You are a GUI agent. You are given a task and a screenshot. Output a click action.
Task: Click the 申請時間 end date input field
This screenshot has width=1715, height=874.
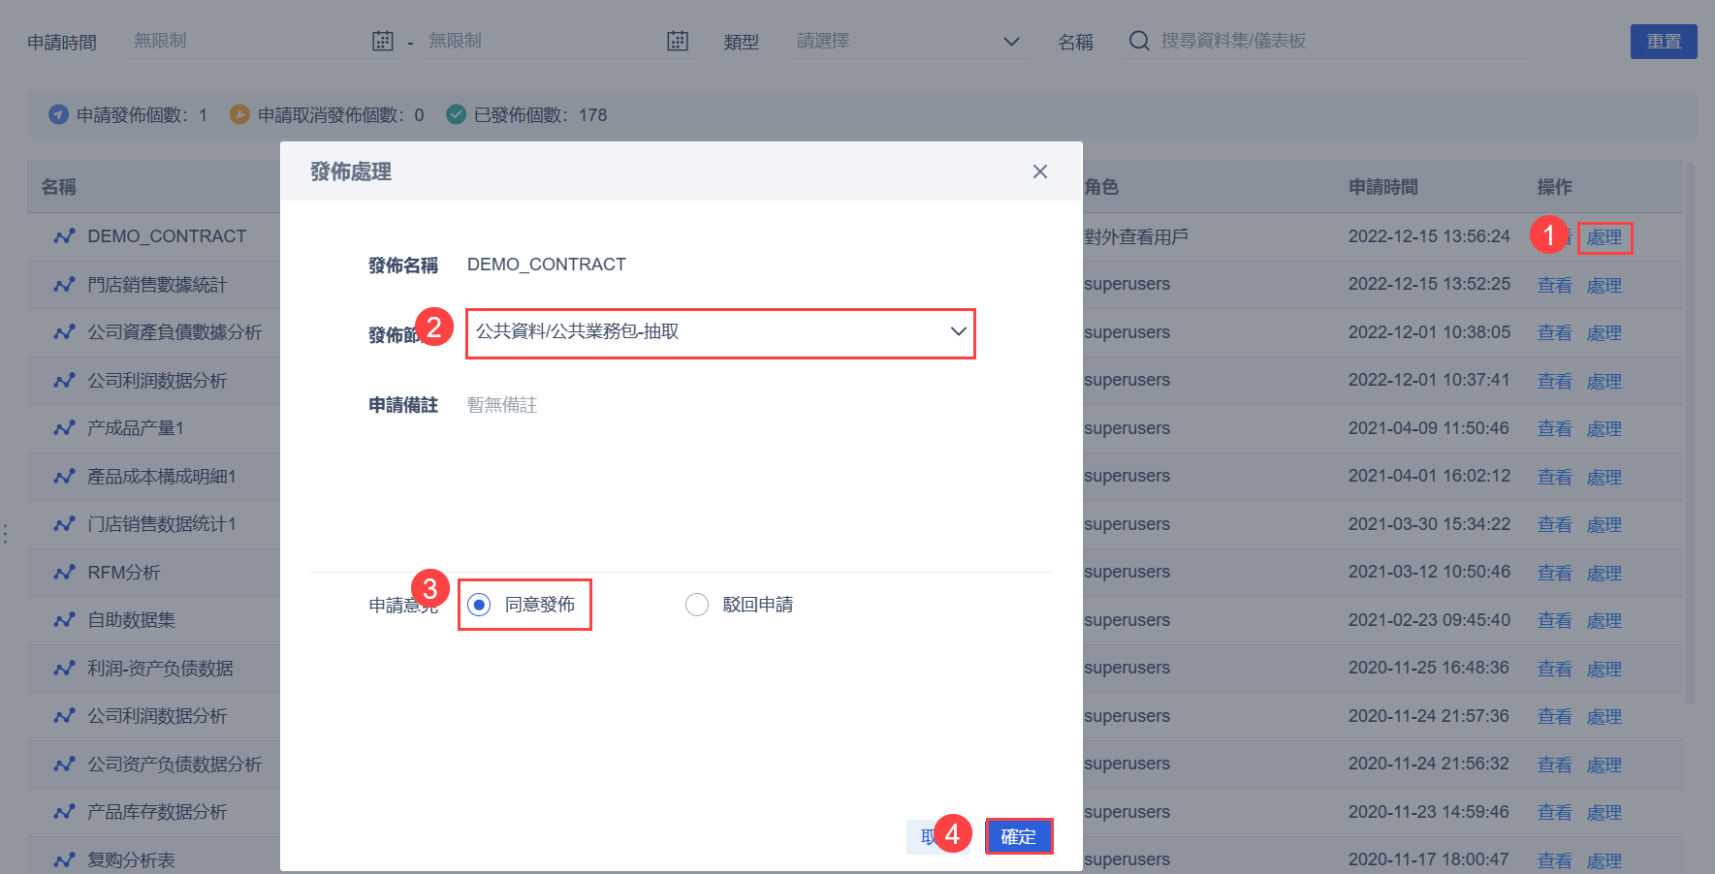[x=557, y=41]
